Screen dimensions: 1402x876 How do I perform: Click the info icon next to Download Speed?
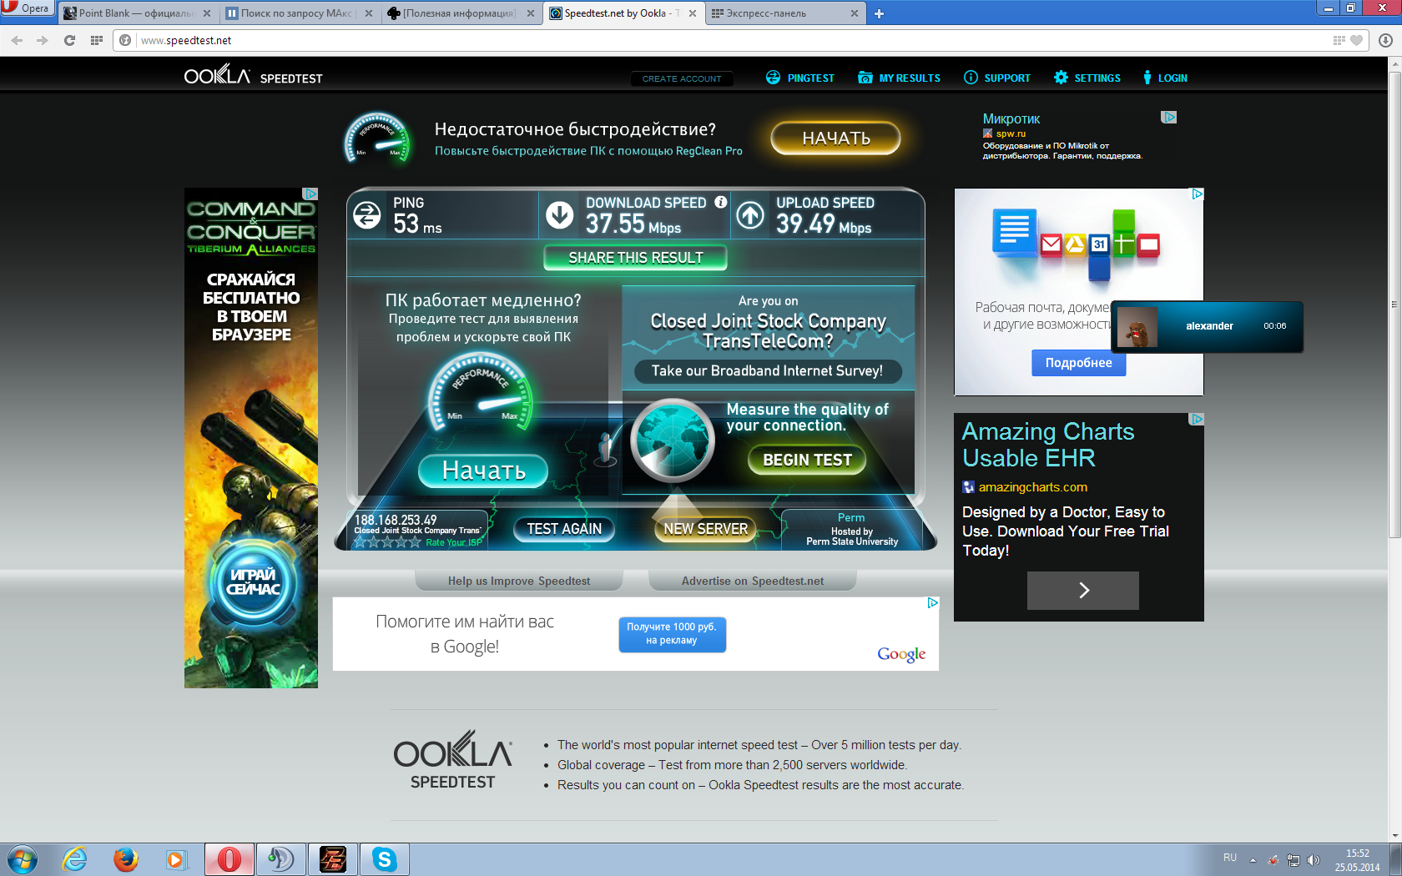721,202
